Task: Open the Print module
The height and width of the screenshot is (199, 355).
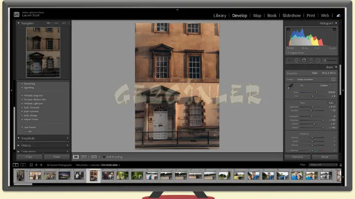Action: pos(311,16)
